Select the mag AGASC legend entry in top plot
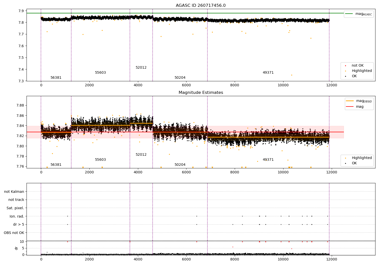Image resolution: width=379 pixels, height=265 pixels. pos(359,14)
